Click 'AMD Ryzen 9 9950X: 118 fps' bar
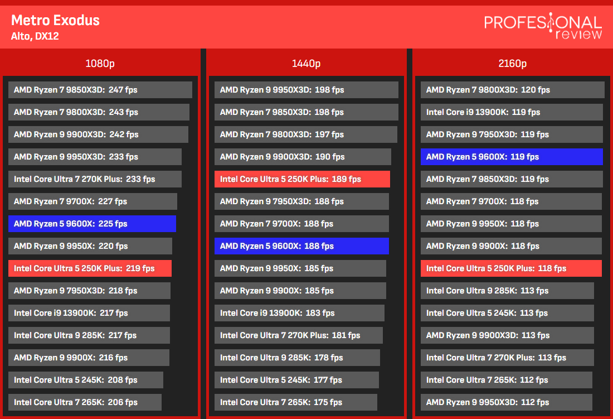This screenshot has width=613, height=419. tap(512, 223)
